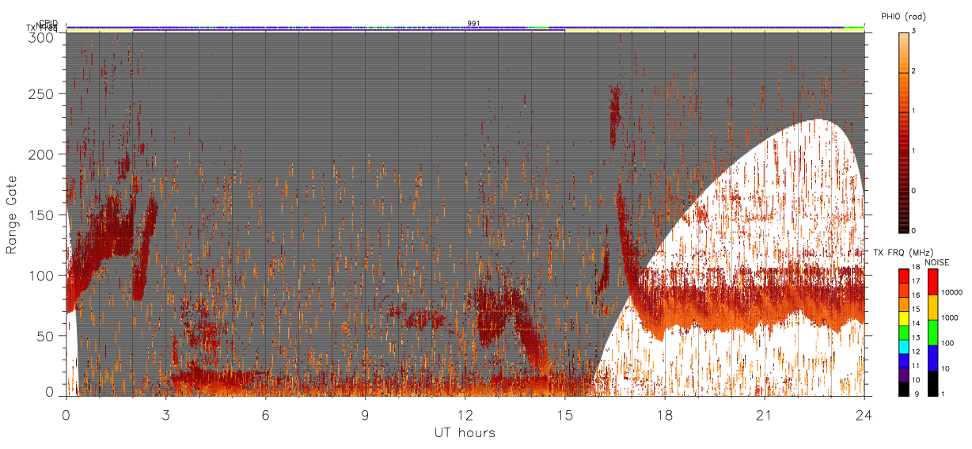Click the yellow NOISE swatch between 1000 and 10000
Viewport: 972px width, 449px height.
[932, 307]
